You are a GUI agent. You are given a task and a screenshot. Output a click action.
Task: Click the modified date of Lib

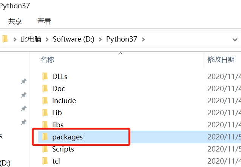coord(224,113)
